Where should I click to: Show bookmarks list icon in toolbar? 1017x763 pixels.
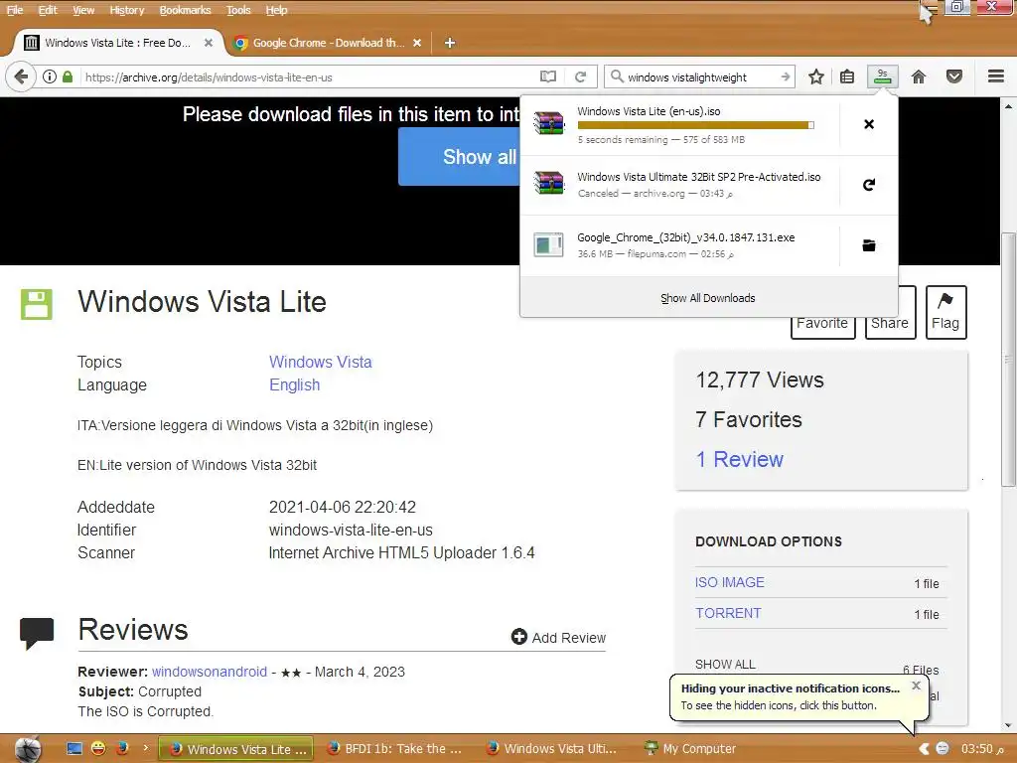[847, 76]
